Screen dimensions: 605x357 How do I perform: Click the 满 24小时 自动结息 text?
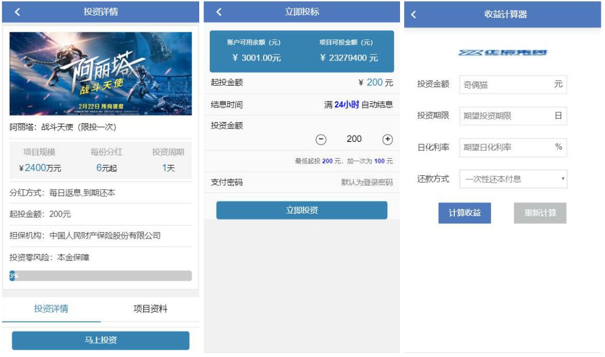tap(358, 105)
